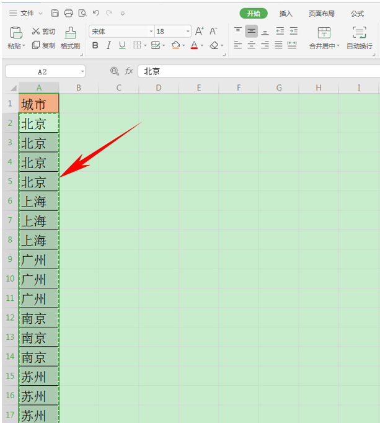The width and height of the screenshot is (380, 423).
Task: Click the cell style draw-border icon
Action: [156, 45]
